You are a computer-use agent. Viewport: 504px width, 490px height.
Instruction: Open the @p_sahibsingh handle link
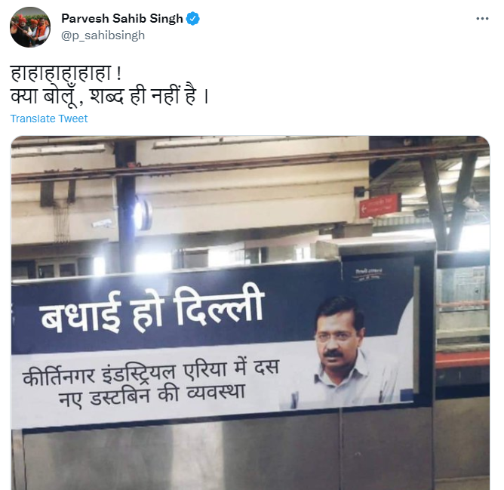pos(103,35)
